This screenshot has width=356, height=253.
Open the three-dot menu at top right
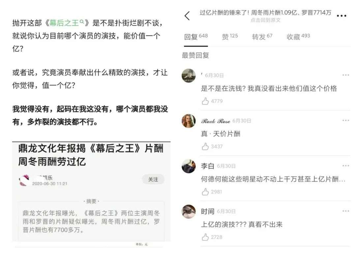pyautogui.click(x=341, y=16)
